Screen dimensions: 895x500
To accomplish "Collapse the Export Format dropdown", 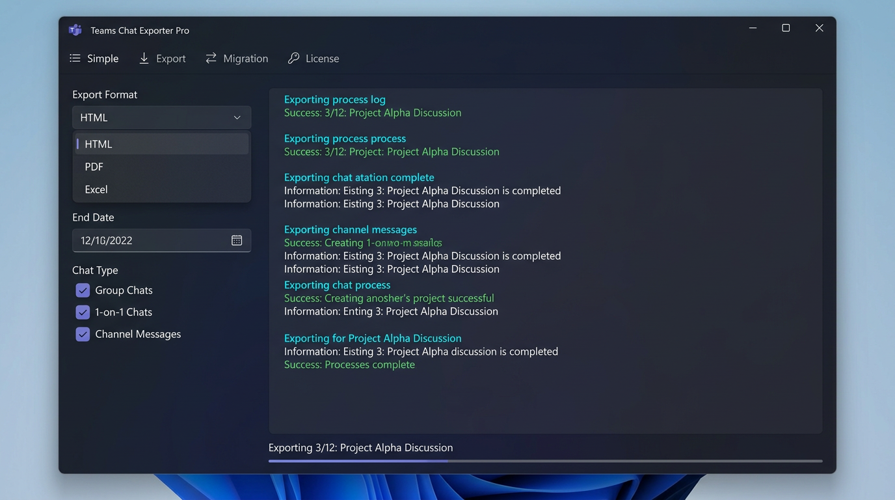I will click(x=161, y=118).
